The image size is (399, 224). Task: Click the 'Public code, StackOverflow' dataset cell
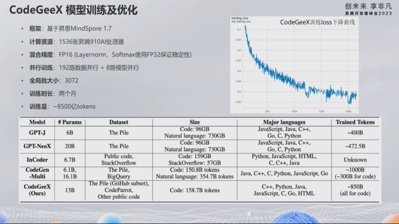pyautogui.click(x=119, y=160)
